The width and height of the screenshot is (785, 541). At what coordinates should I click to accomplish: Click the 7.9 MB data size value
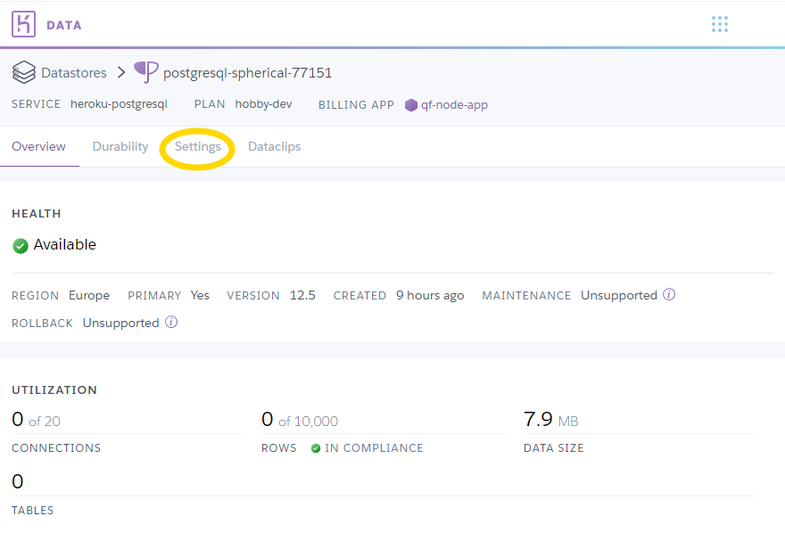click(550, 420)
